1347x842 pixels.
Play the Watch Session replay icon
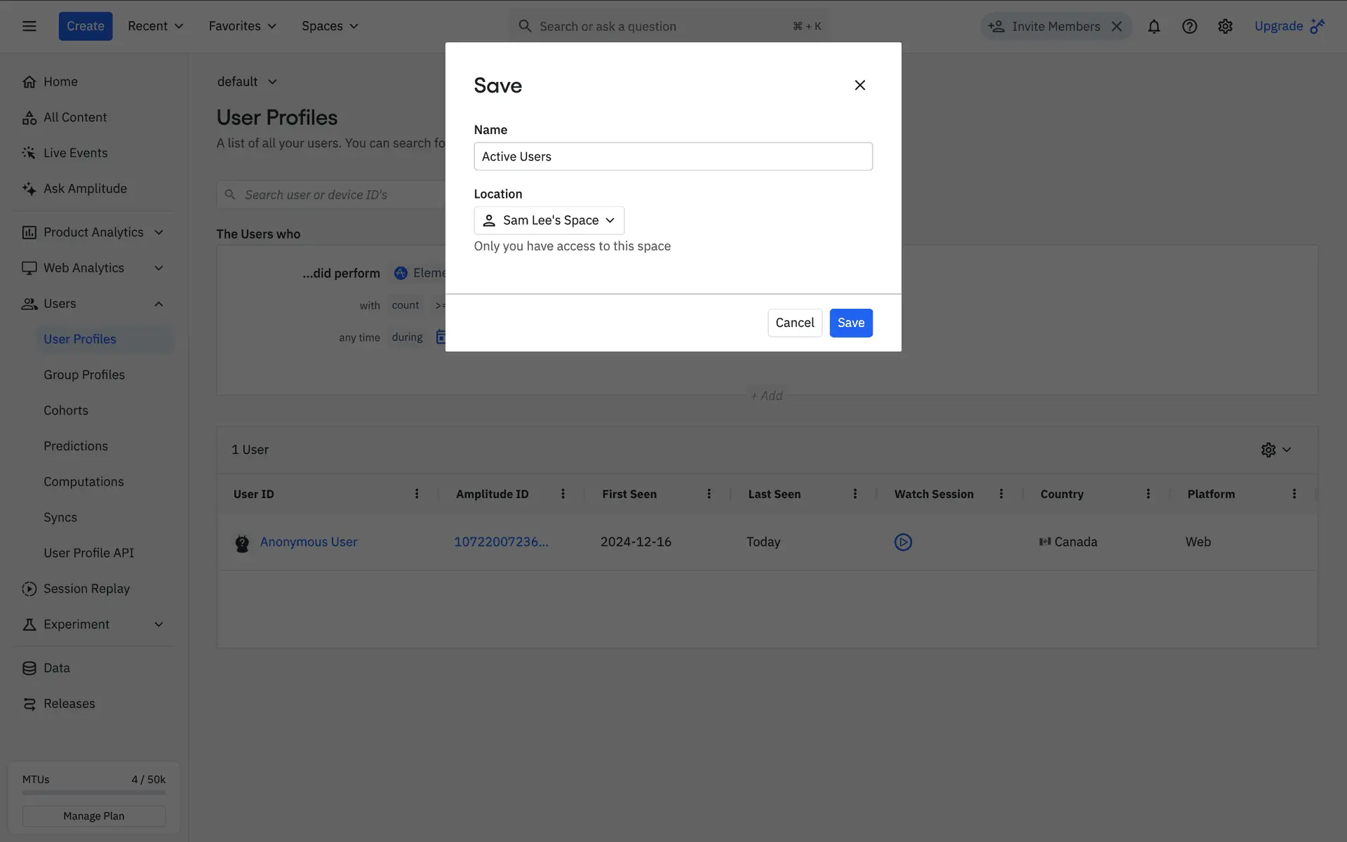903,542
